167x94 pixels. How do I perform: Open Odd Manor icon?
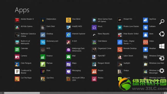(94, 42)
